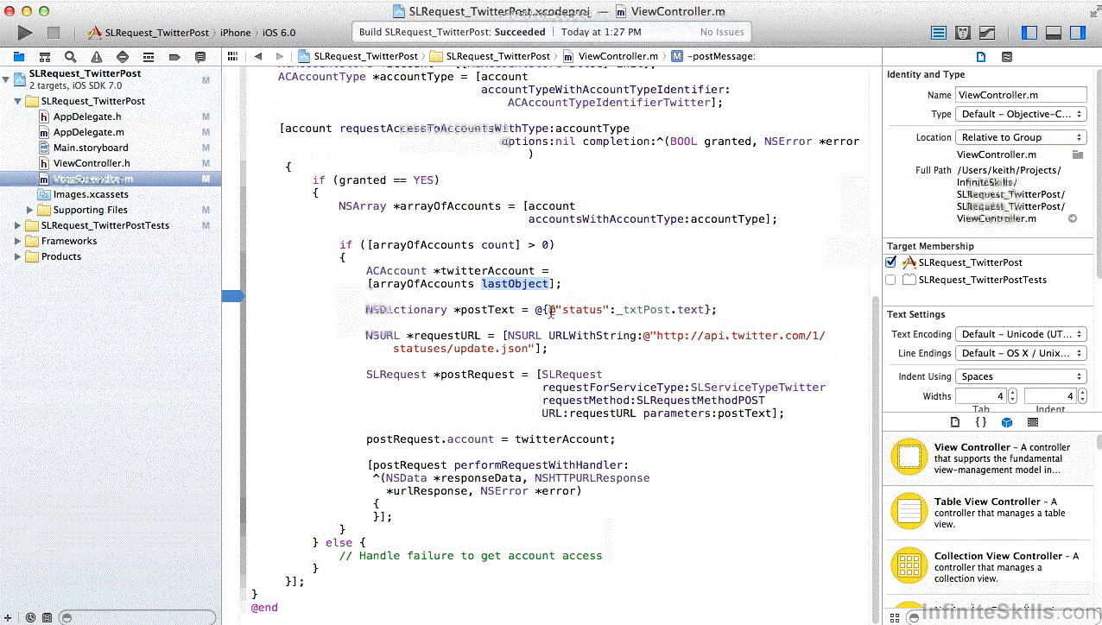Click the Indent width field
The image size is (1102, 625).
pyautogui.click(x=1049, y=396)
